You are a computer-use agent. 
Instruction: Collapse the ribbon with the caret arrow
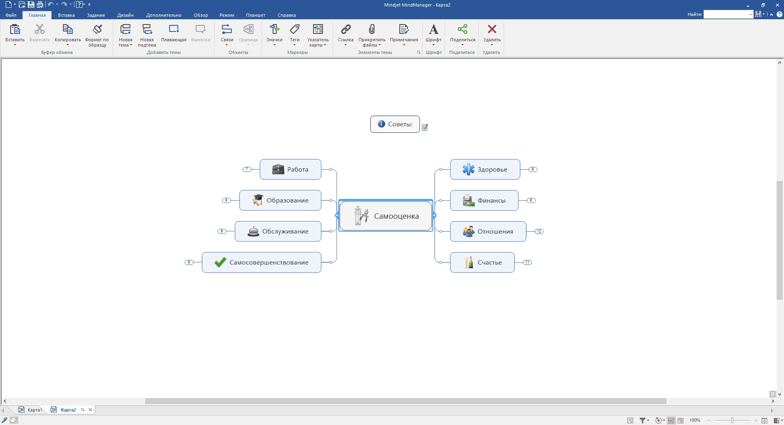[x=771, y=14]
